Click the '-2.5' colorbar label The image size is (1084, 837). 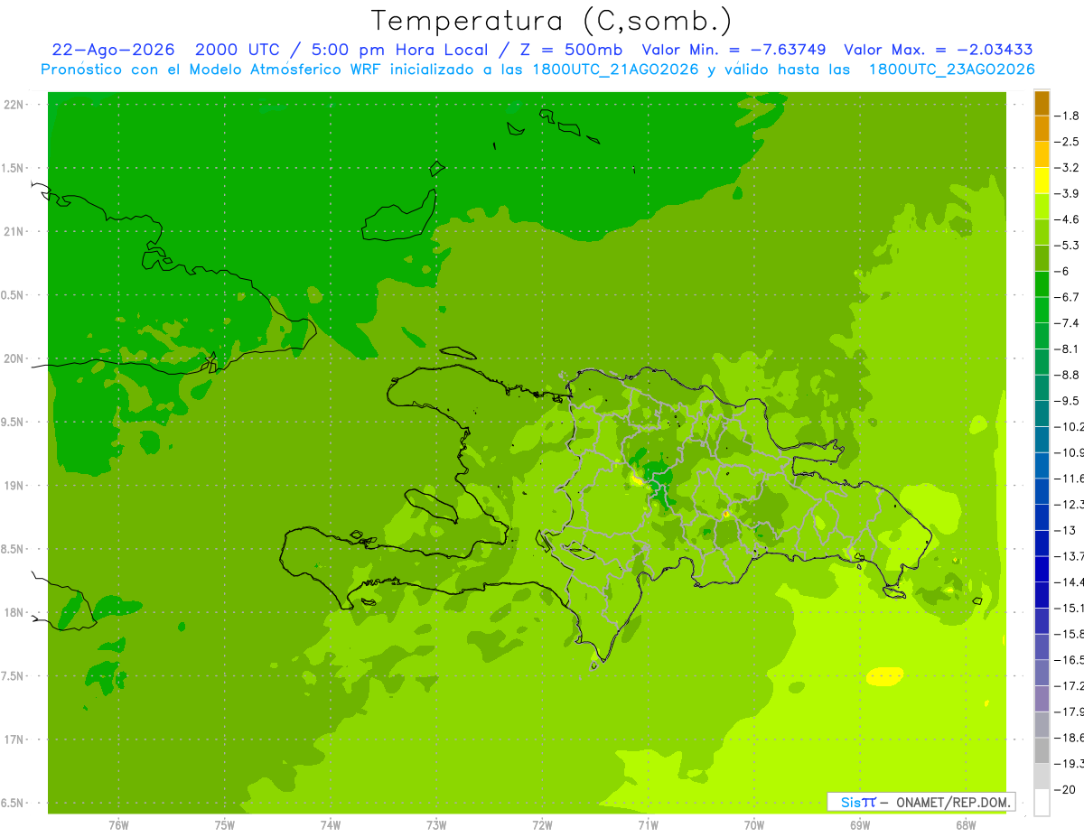(x=1067, y=142)
